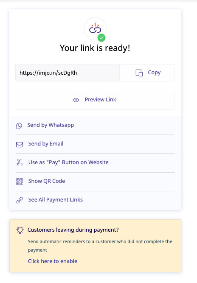The height and width of the screenshot is (283, 197).
Task: Select Use as "Pay" Button on Website
Action: (x=95, y=163)
